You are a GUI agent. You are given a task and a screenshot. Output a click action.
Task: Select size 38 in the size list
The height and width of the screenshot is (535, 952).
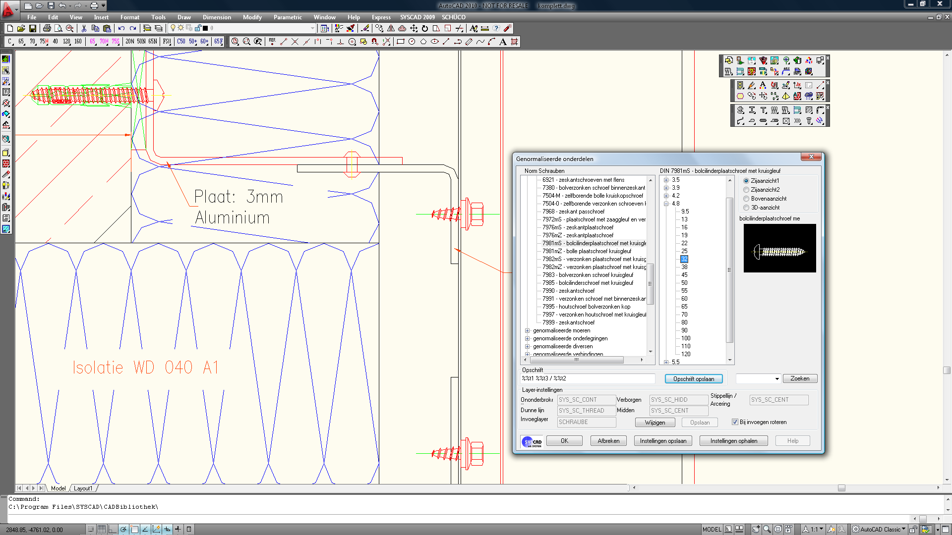coord(684,267)
